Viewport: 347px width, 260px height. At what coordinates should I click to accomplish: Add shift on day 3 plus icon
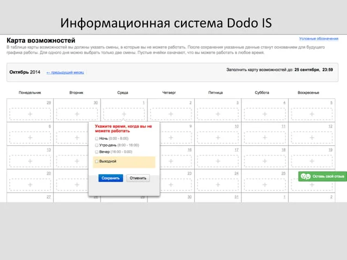[218, 114]
